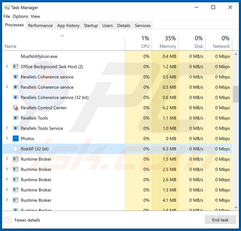Click icon of Runtime Broker using 2.6 MB
This screenshot has width=241, height=231.
16,179
